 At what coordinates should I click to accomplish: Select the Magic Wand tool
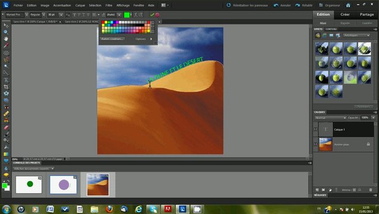[6, 66]
